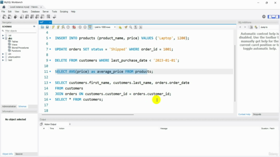Switch to the Administration tab
This screenshot has height=157, width=280.
pos(9,106)
